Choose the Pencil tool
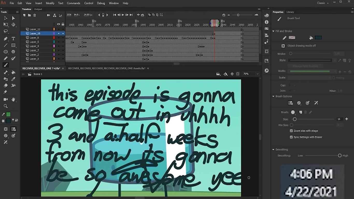 coord(5,58)
